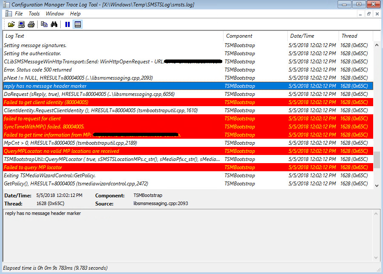Select the WinHttpOpenRequest URL log row
Viewport: 383px width, 274px height.
pyautogui.click(x=188, y=61)
